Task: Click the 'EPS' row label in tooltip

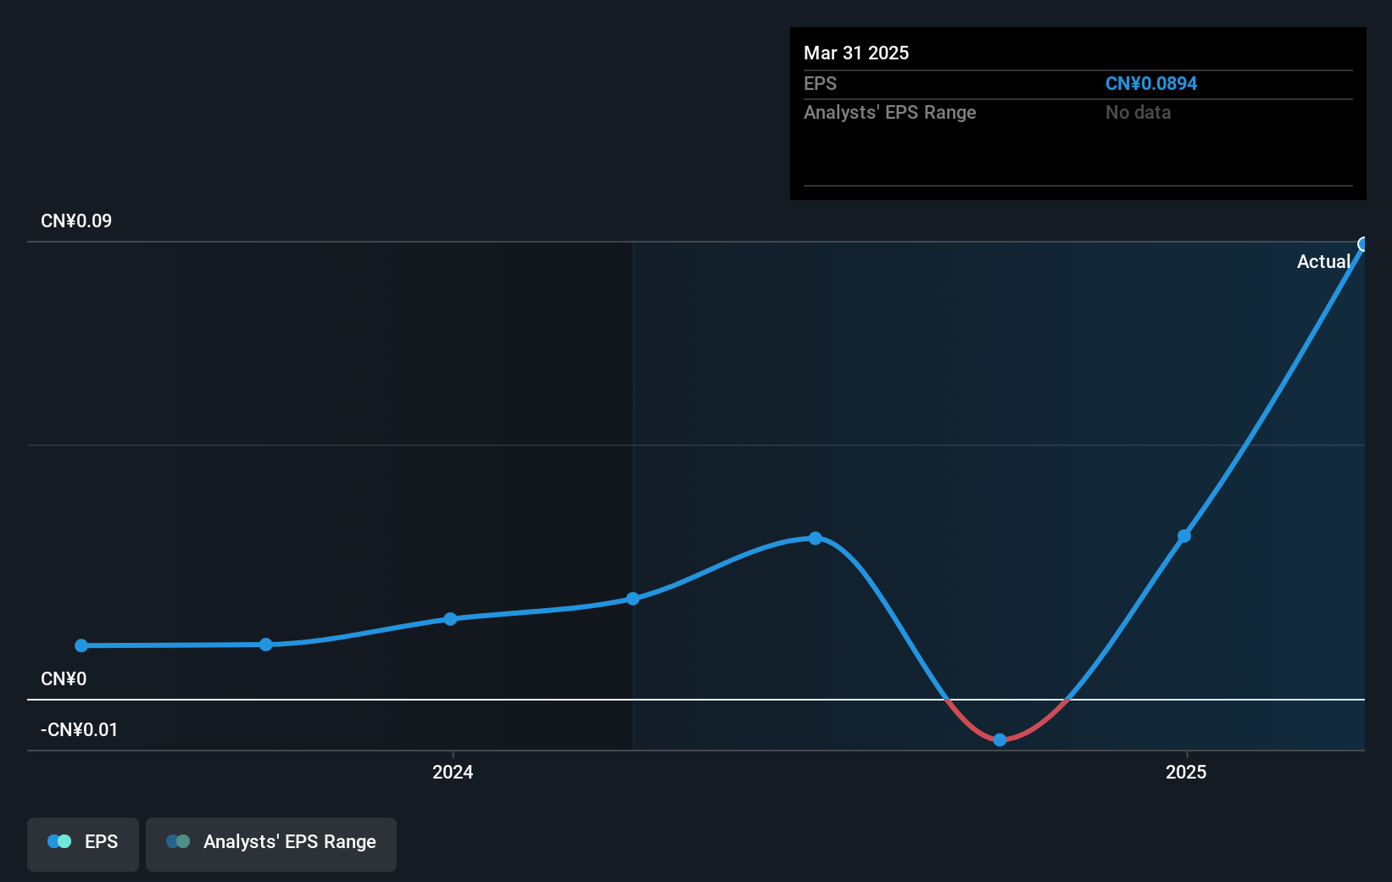Action: [820, 84]
